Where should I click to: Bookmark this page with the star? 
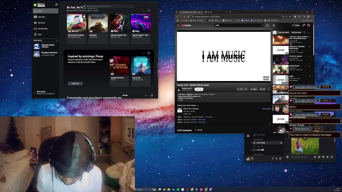coord(290,17)
